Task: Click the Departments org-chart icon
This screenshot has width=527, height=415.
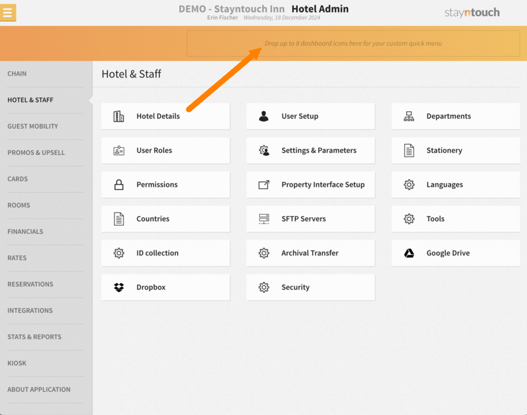Action: pyautogui.click(x=409, y=116)
